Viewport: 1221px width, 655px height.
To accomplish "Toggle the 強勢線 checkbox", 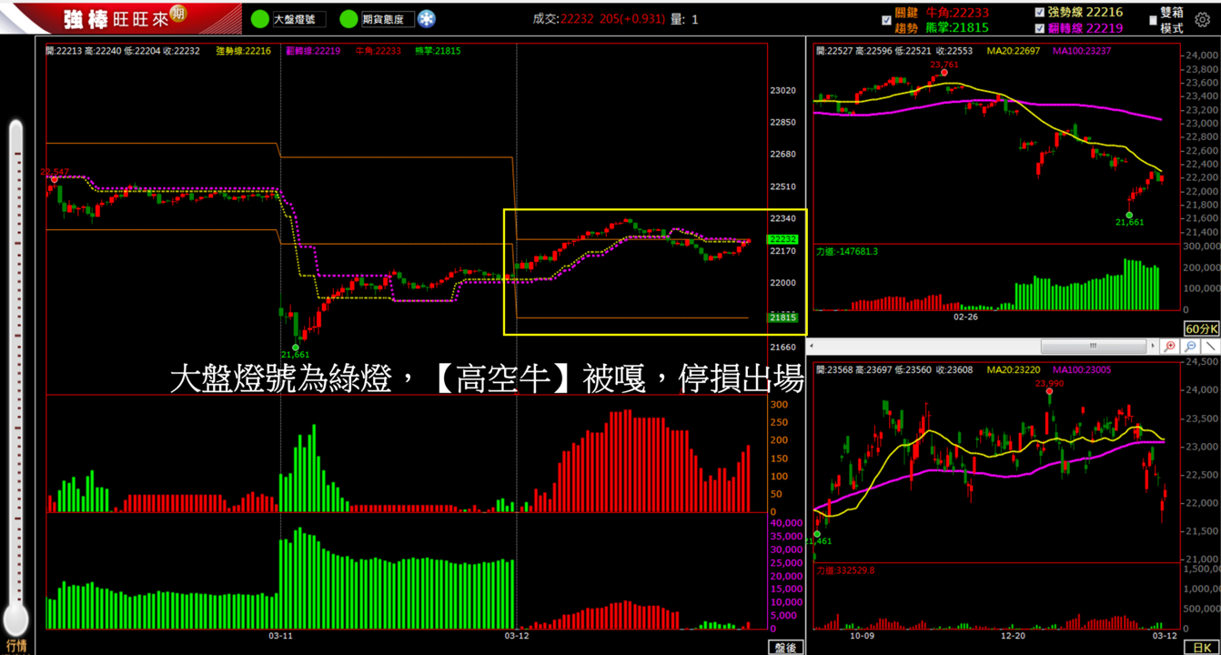I will [x=1040, y=12].
